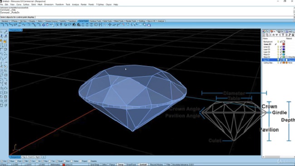Toggle the Tan osnap checkbox
Screen dimensions: 295x166
point(49,161)
